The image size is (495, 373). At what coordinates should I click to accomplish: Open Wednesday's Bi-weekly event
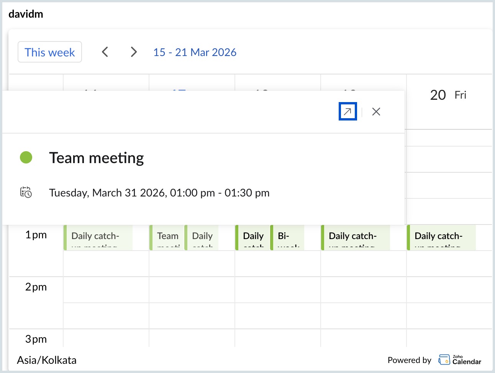click(x=287, y=238)
